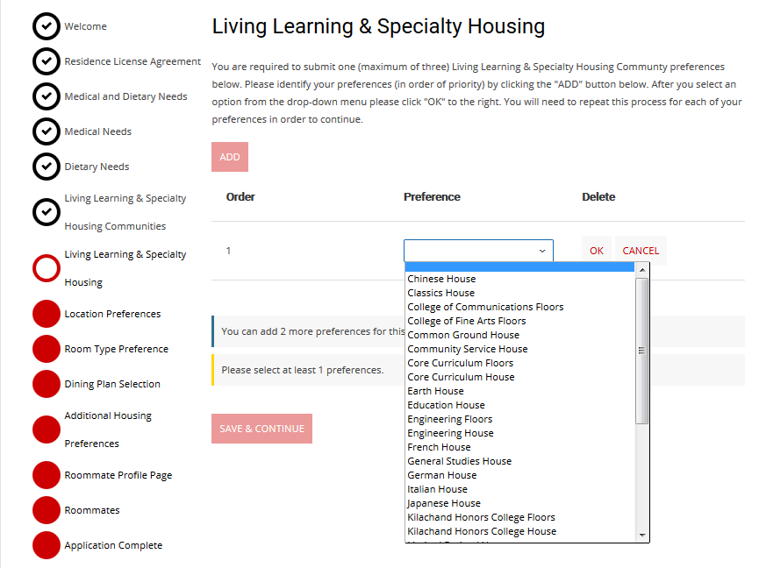Click the Medical and Dietary Needs checkmark icon
The image size is (759, 568).
47,96
